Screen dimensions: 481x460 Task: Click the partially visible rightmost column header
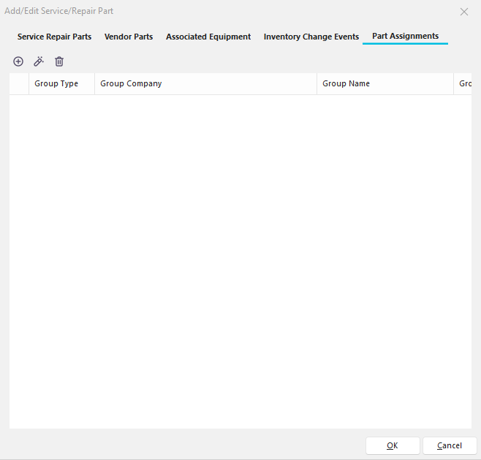pyautogui.click(x=463, y=83)
